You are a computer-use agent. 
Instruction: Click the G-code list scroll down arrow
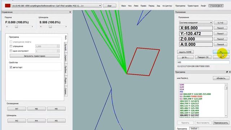coord(226,116)
